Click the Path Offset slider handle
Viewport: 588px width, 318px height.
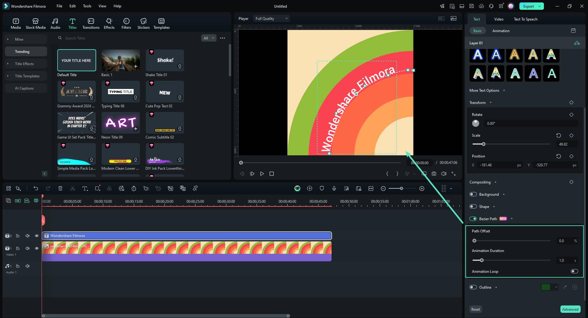(474, 241)
